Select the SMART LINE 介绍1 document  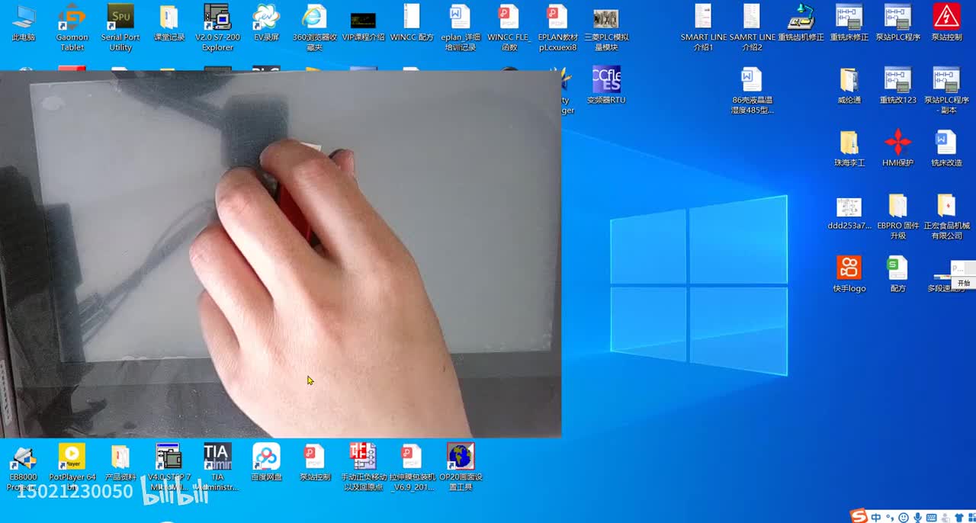pyautogui.click(x=703, y=27)
